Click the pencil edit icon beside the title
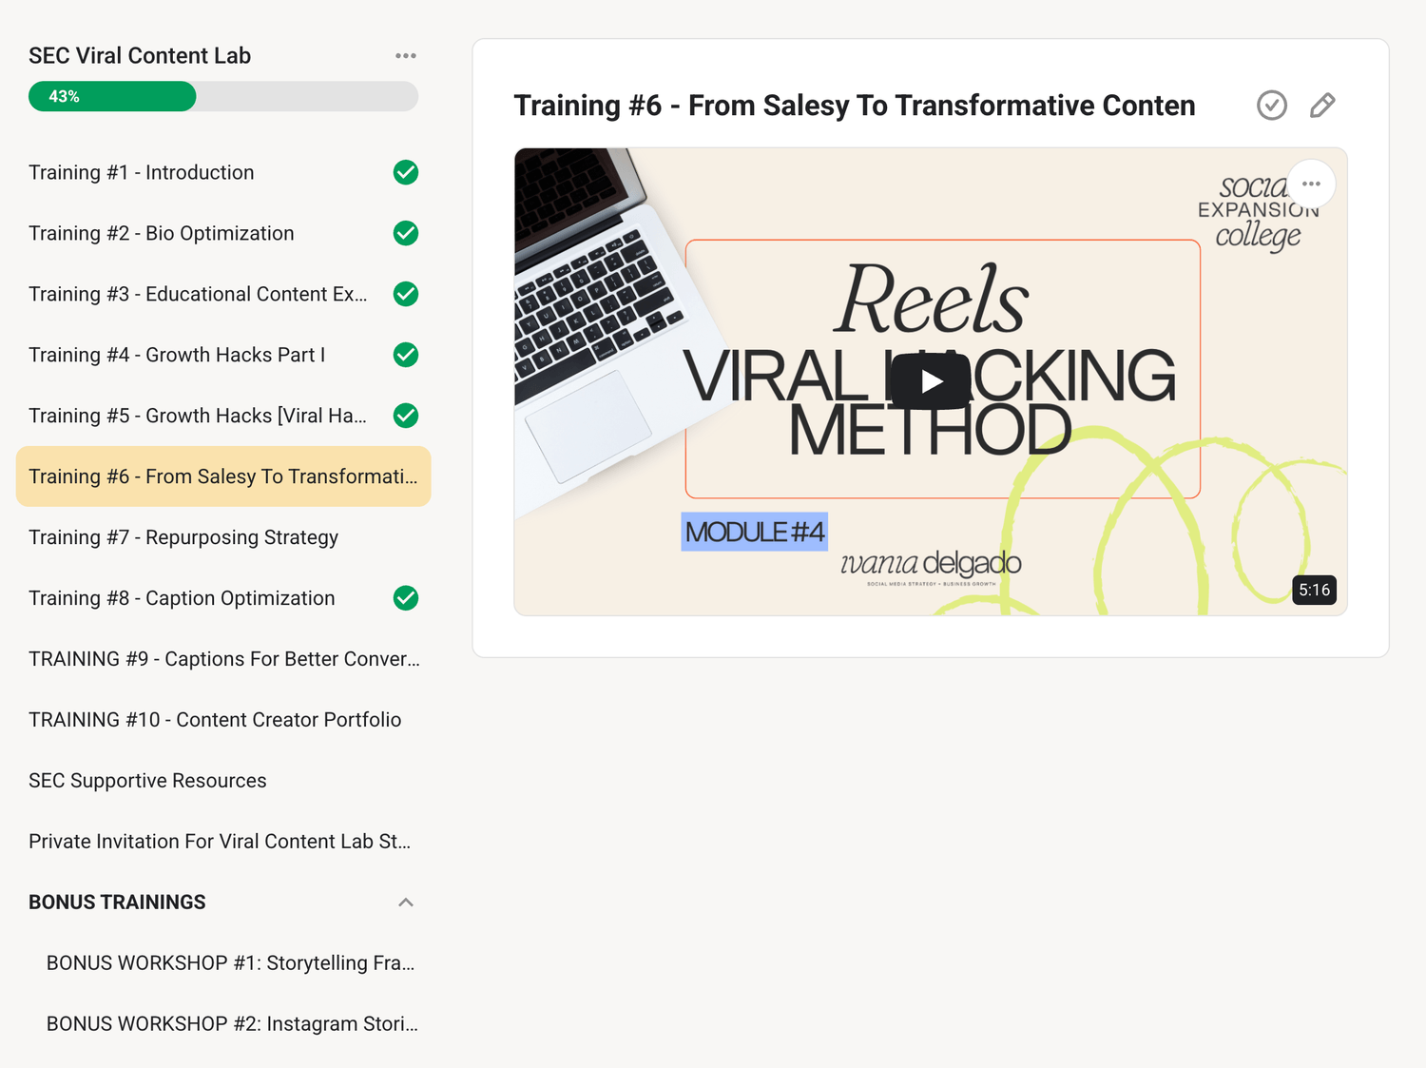1426x1068 pixels. [x=1321, y=106]
